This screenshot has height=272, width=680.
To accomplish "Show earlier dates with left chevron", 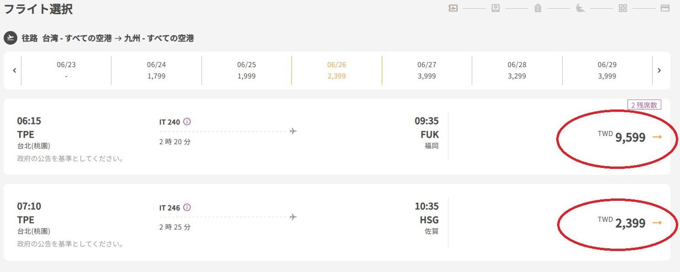I will 14,71.
